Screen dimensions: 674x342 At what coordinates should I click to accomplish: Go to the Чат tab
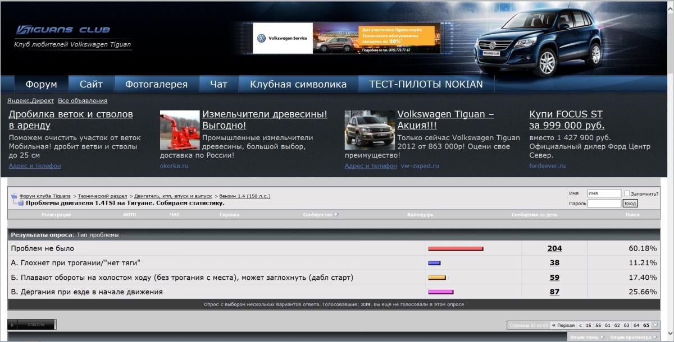(218, 84)
